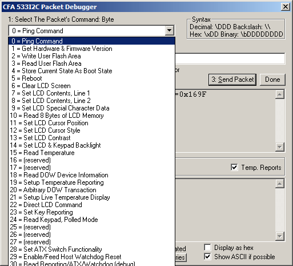Enable the 'Display as hex' checkbox
The height and width of the screenshot is (266, 293).
click(207, 248)
